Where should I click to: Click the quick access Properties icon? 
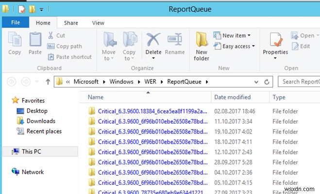tap(22, 9)
